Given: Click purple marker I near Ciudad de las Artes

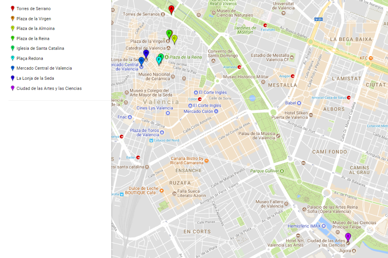Looking at the screenshot, I should (x=348, y=237).
